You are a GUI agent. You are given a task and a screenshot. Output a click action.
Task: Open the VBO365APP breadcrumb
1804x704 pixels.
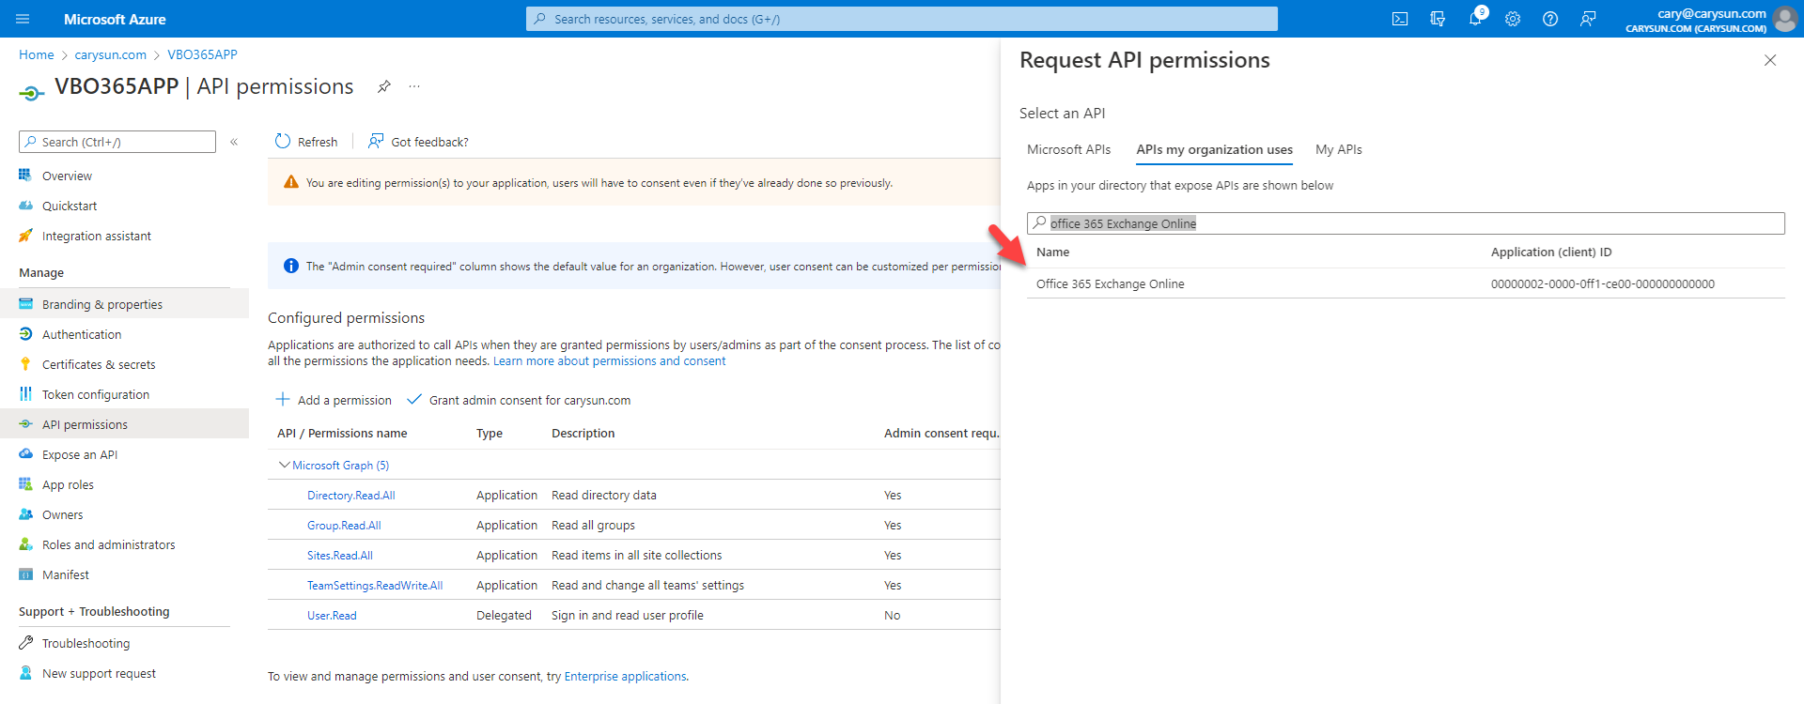click(x=202, y=54)
